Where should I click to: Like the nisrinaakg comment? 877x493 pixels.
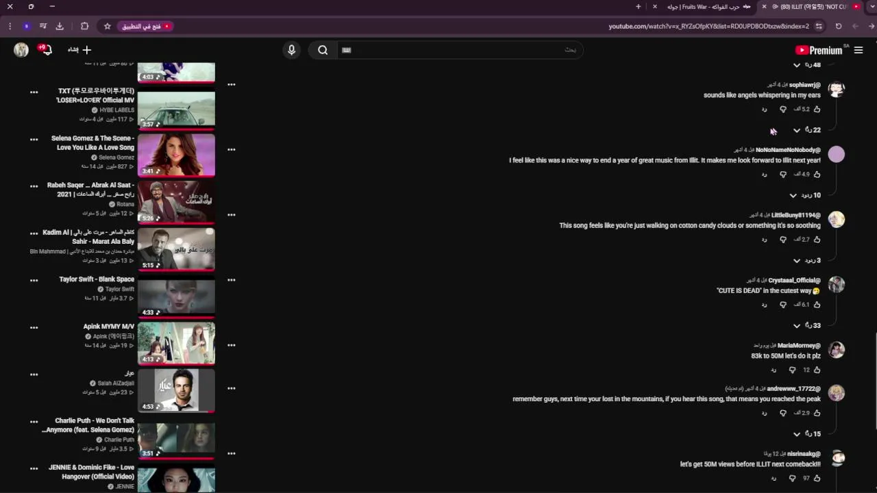pos(817,478)
